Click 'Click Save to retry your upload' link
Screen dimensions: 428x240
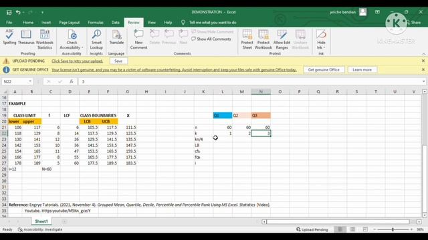78,61
